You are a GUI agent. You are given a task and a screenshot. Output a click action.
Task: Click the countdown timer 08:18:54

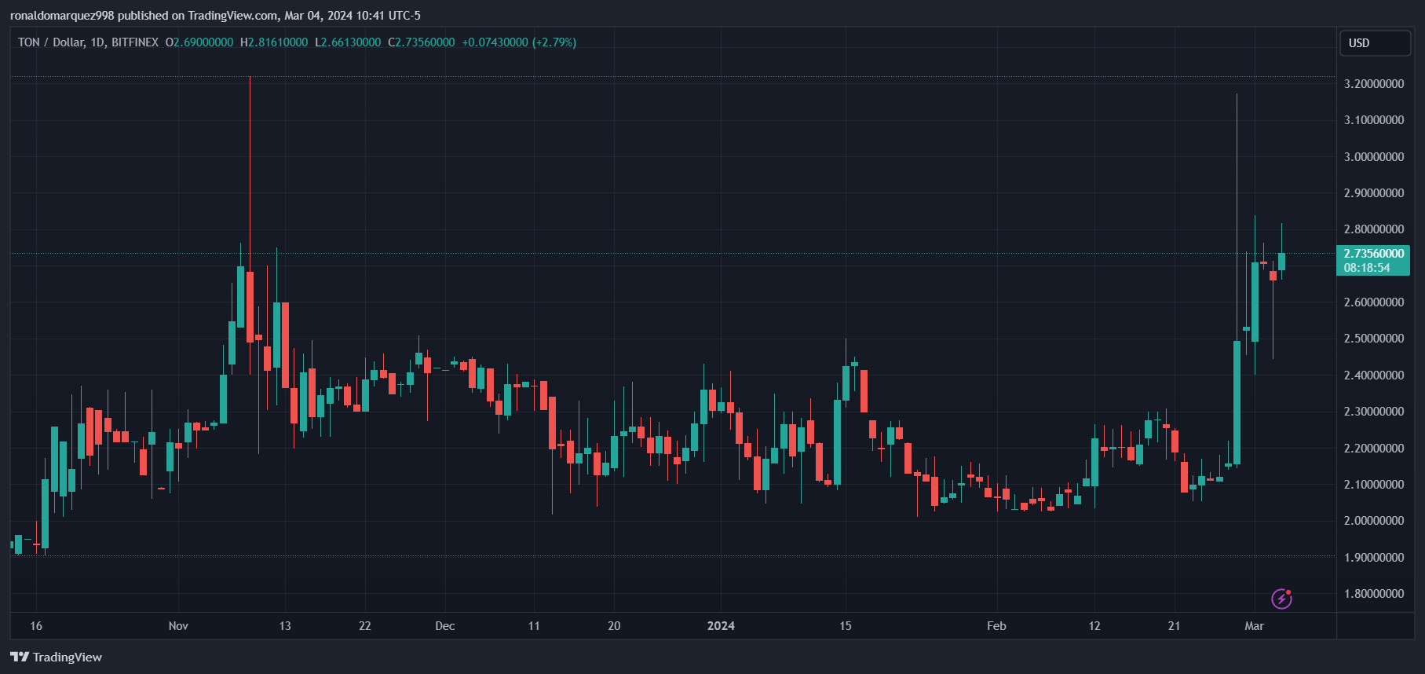tap(1367, 268)
